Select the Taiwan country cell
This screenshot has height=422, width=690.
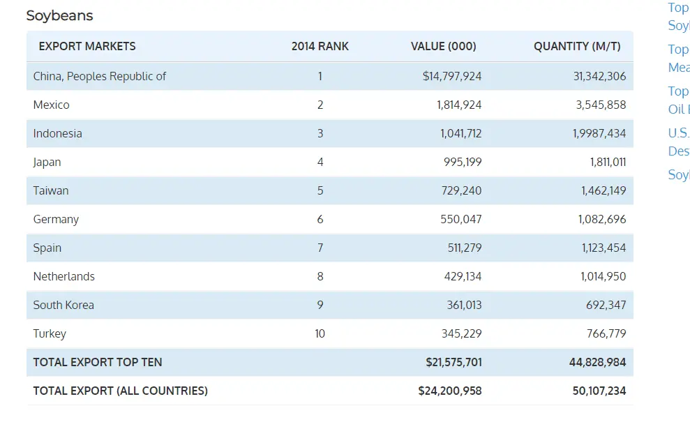pyautogui.click(x=51, y=190)
